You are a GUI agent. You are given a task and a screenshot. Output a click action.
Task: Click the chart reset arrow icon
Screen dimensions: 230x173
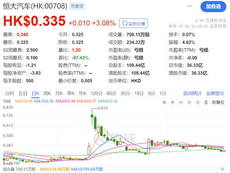[x=164, y=102]
